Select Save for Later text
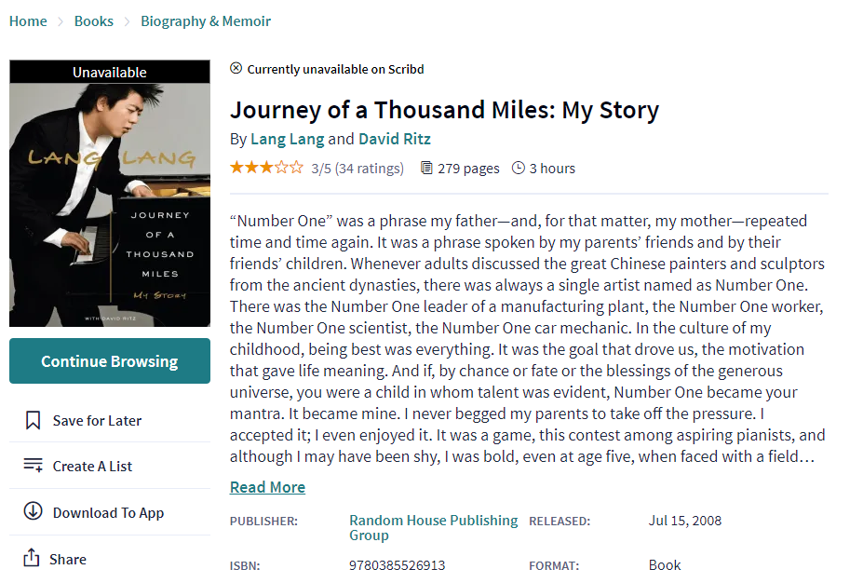 (x=97, y=421)
